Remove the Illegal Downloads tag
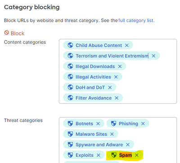180x163 pixels. (120, 66)
